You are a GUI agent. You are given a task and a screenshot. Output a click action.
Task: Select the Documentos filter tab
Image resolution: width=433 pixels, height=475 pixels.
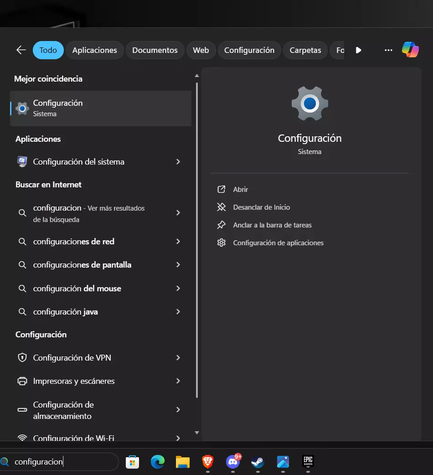[155, 50]
